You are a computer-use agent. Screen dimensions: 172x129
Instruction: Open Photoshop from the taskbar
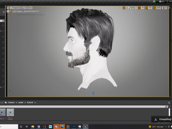pos(74,126)
